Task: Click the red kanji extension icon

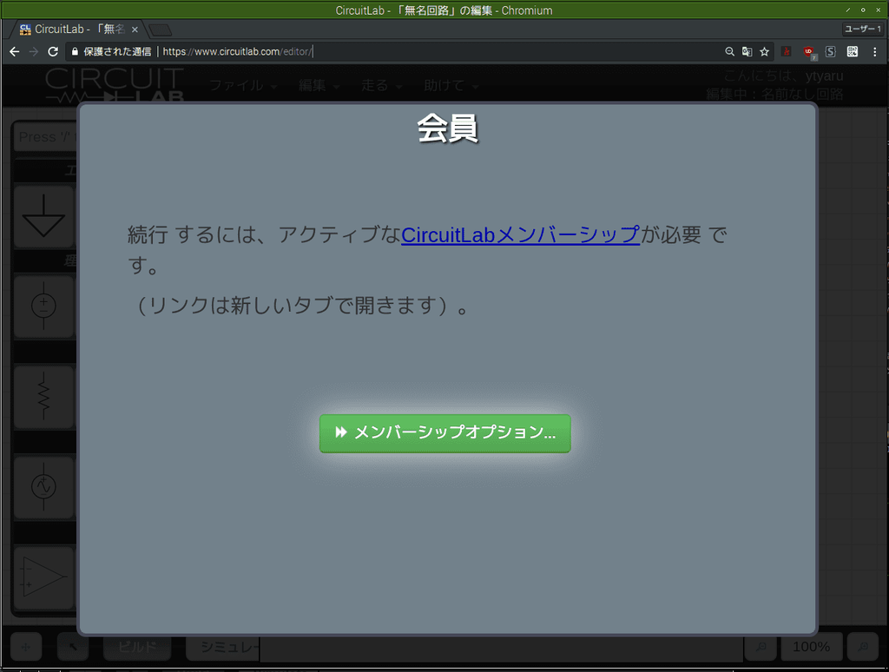Action: [787, 51]
